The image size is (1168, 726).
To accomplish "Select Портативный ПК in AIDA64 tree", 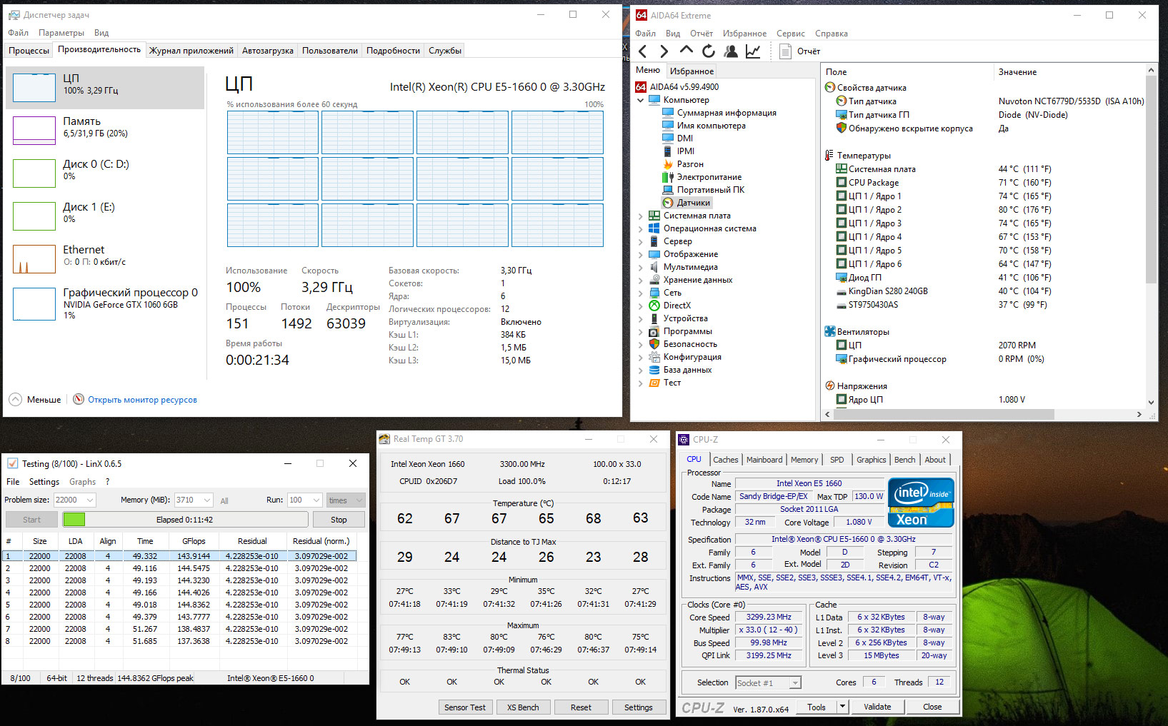I will tap(704, 190).
